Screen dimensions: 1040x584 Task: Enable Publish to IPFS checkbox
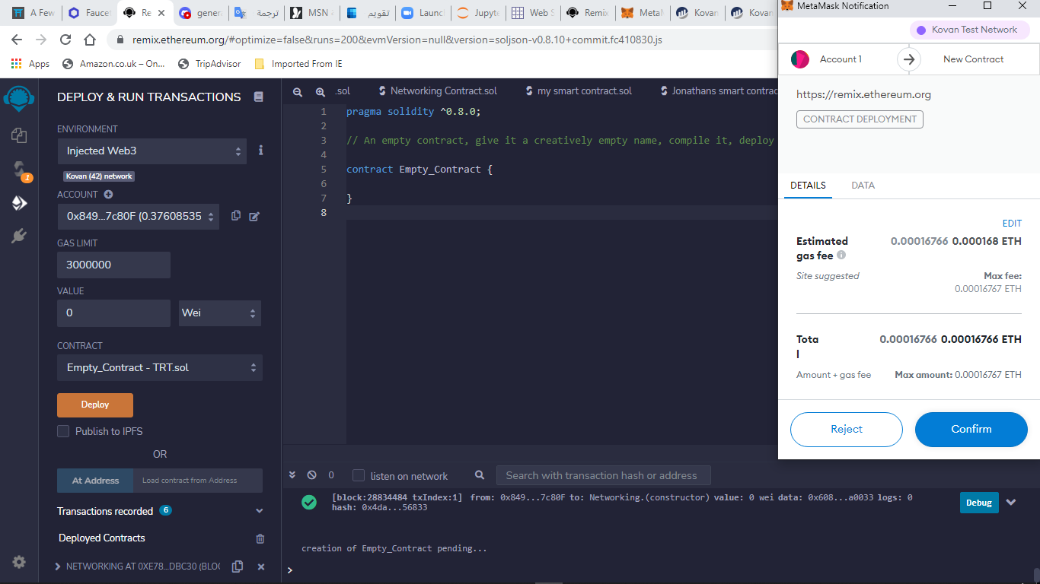[x=64, y=431]
